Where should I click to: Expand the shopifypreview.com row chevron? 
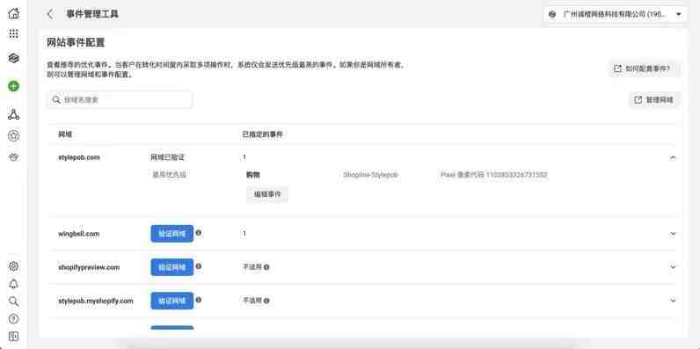tap(673, 267)
